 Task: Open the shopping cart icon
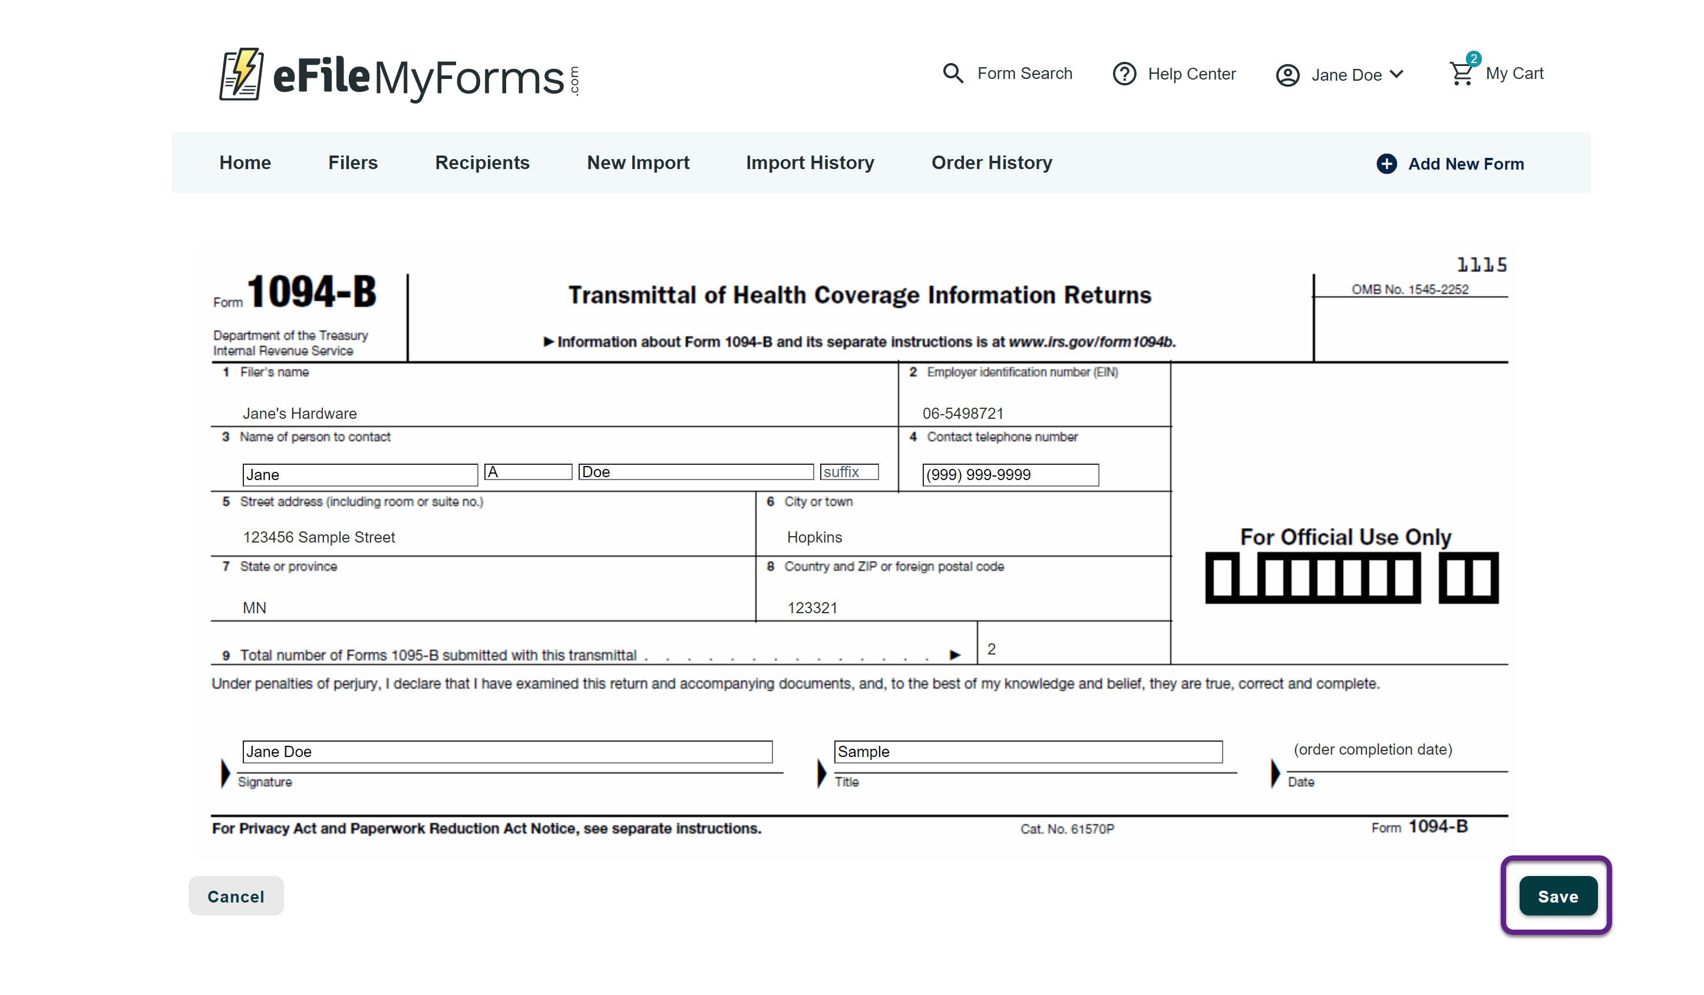[x=1461, y=74]
